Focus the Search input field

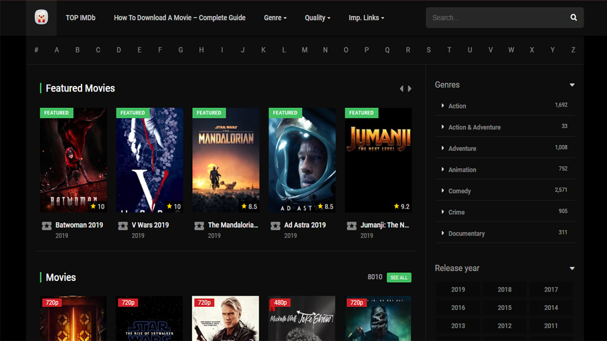tap(498, 18)
